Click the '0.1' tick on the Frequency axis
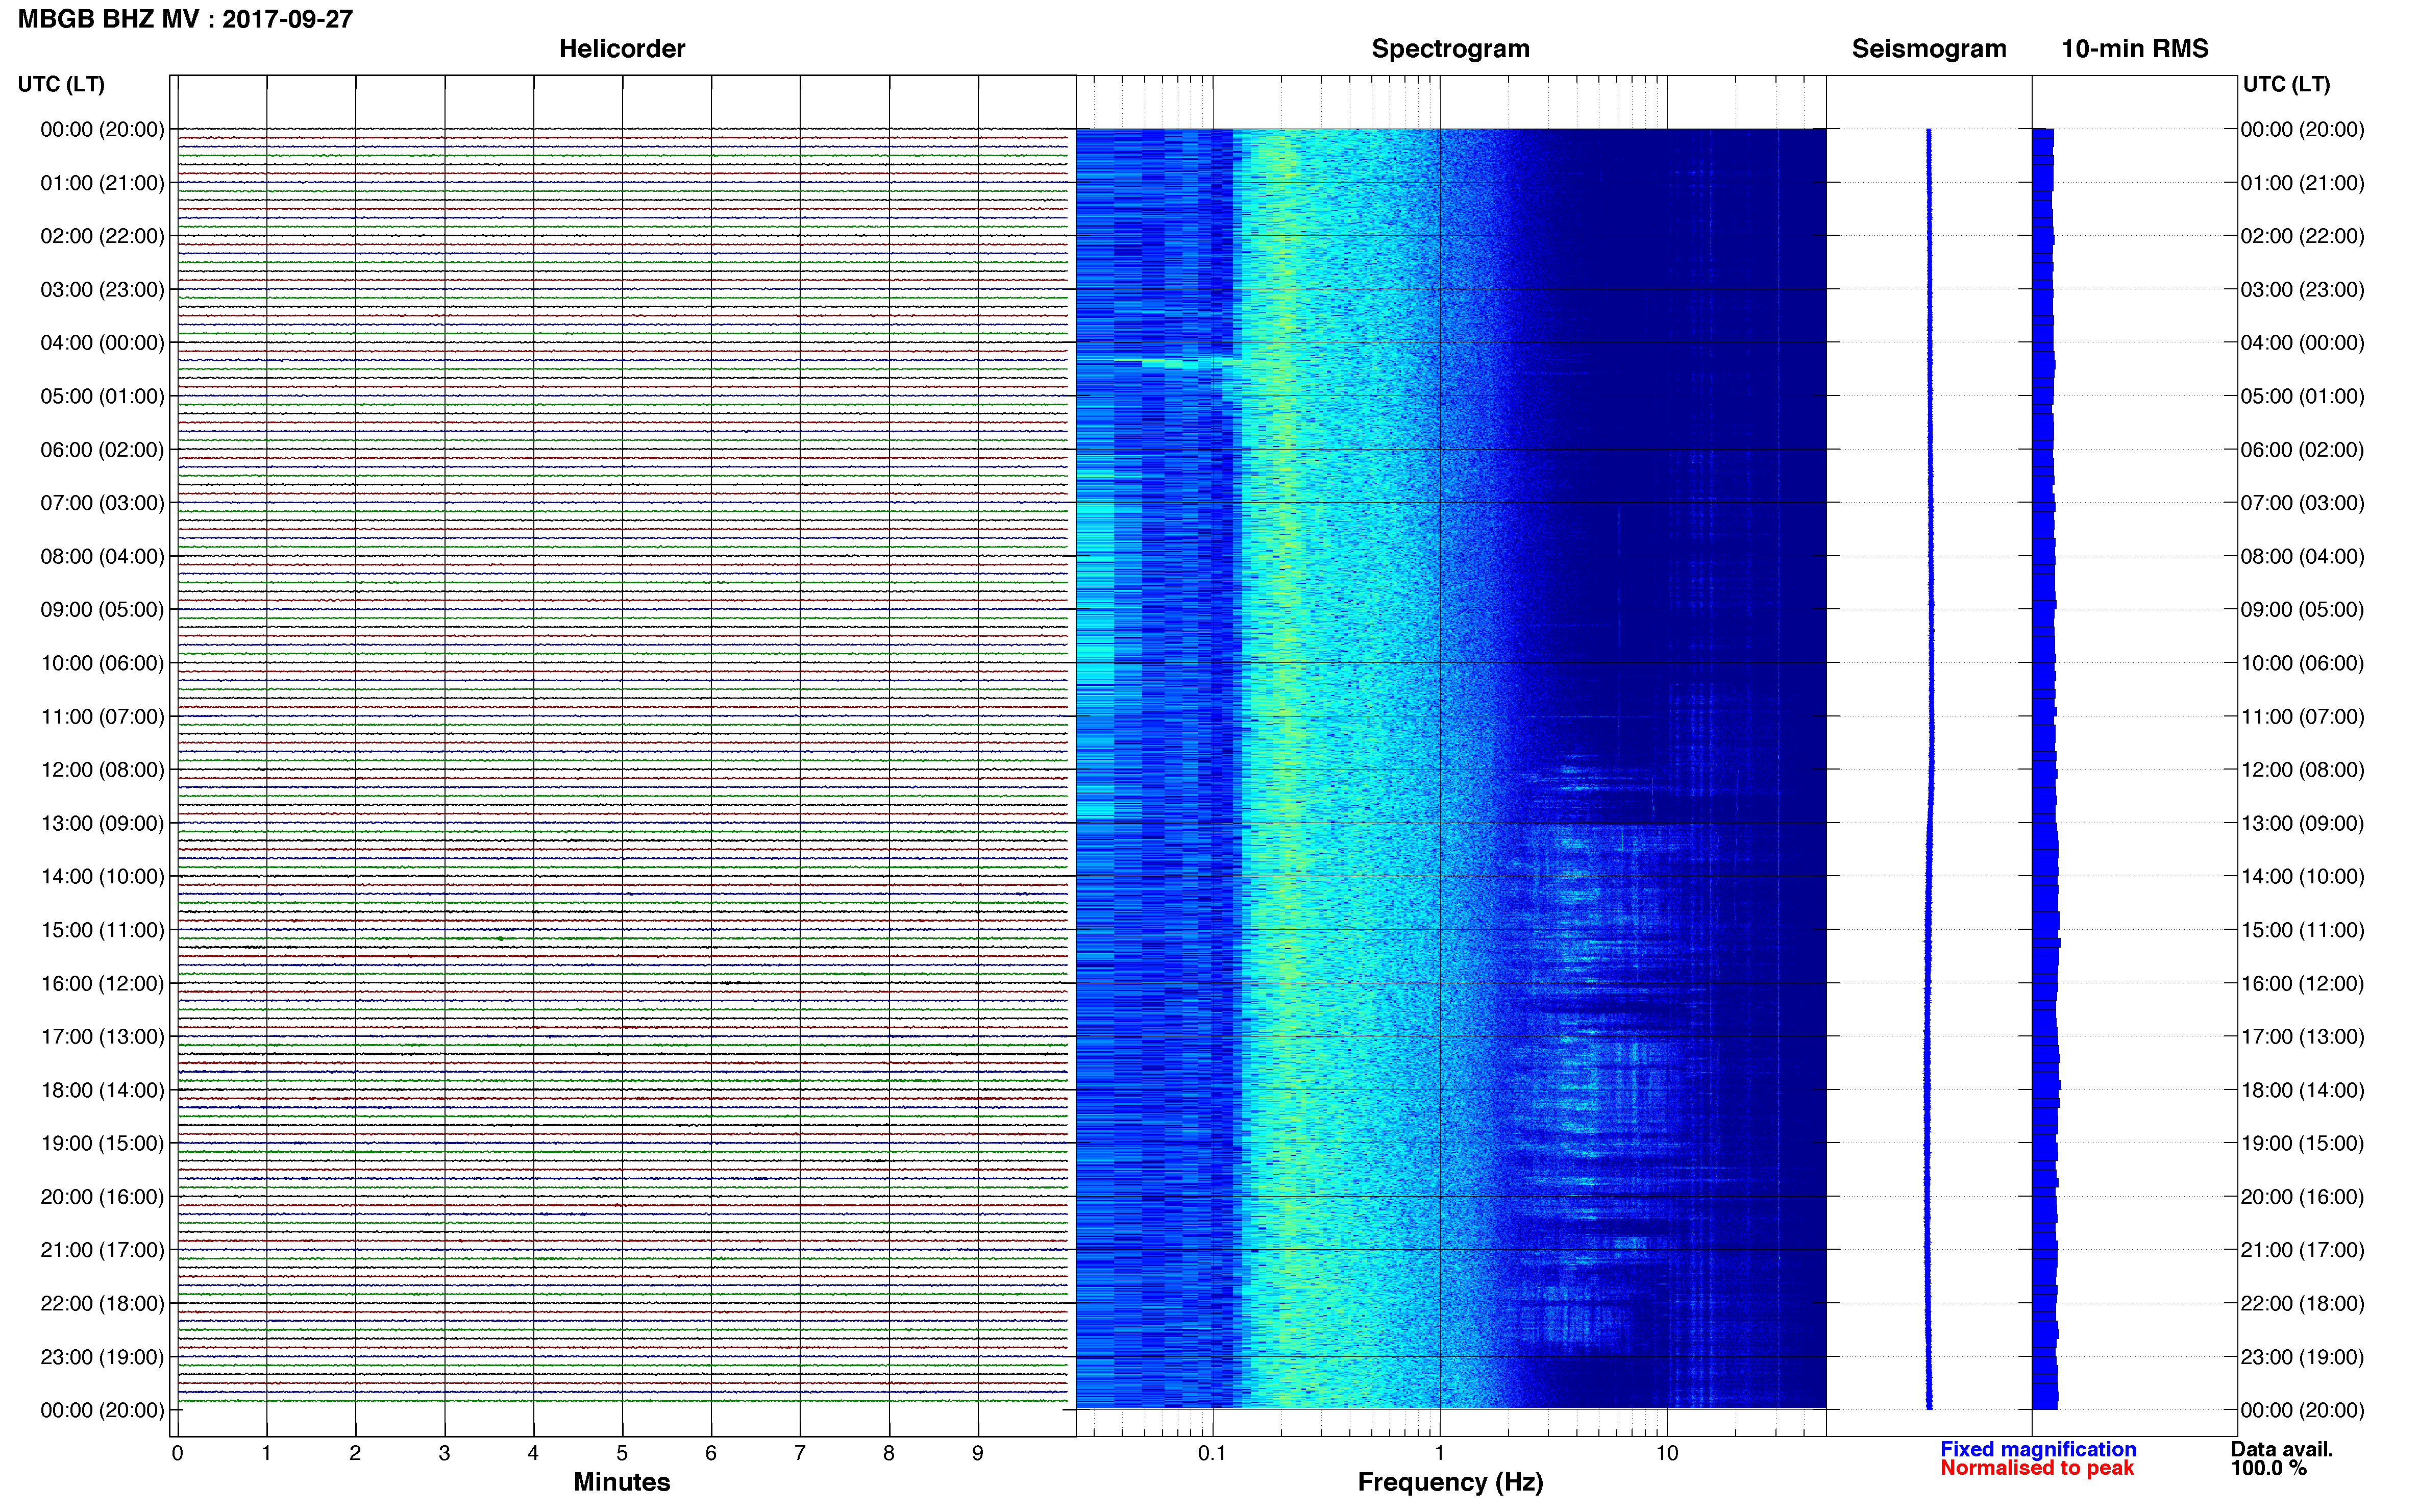This screenshot has width=2419, height=1512. 1212,1453
